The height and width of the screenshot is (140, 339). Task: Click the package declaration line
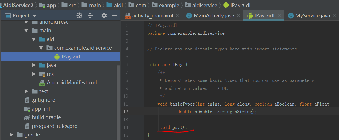click(187, 33)
